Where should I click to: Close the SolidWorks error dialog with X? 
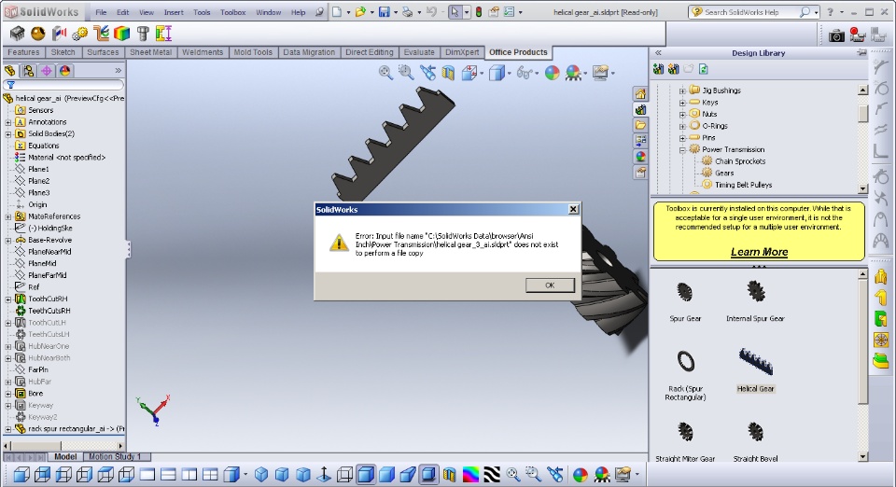click(x=573, y=209)
